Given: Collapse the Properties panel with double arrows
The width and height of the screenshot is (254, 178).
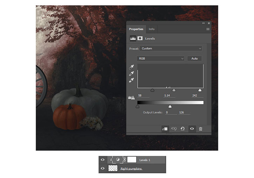Looking at the screenshot, I should click(203, 23).
